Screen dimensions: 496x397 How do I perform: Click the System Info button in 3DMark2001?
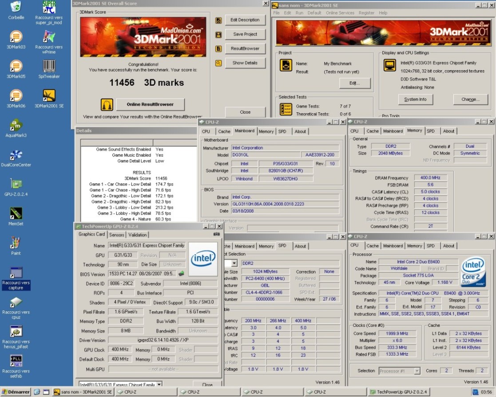[x=415, y=99]
